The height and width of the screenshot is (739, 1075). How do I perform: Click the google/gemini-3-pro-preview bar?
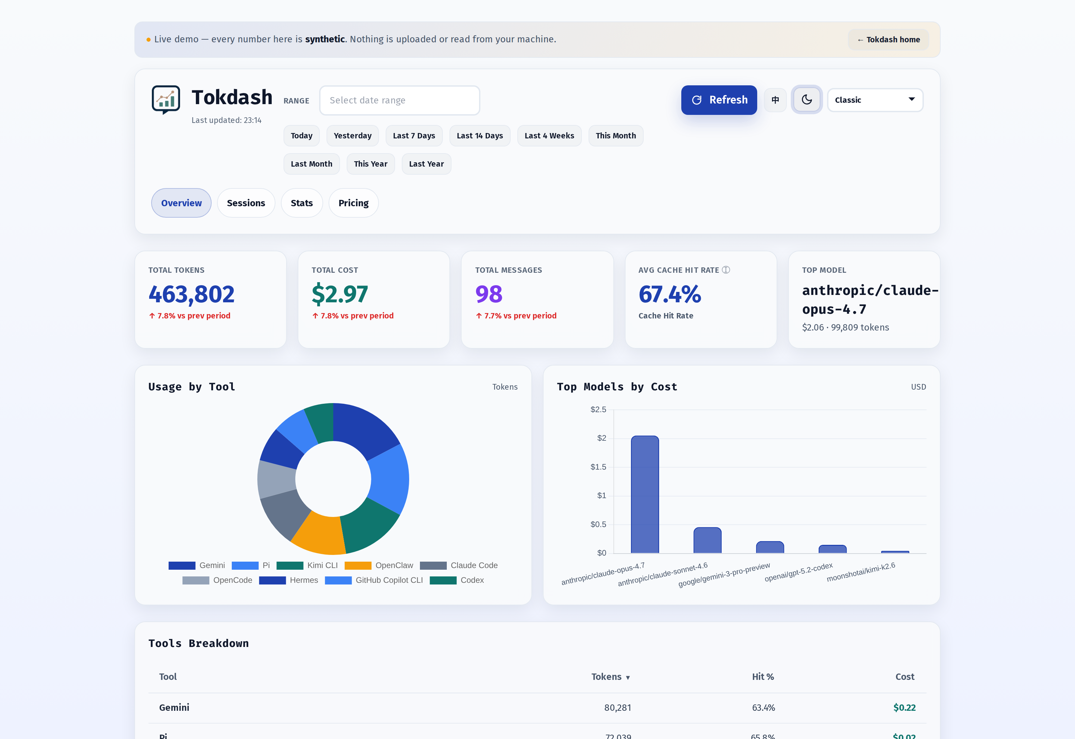coord(770,547)
